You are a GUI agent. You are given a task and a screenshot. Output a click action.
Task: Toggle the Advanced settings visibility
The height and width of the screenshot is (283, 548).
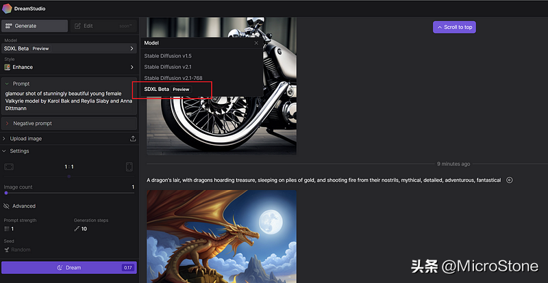click(x=20, y=206)
